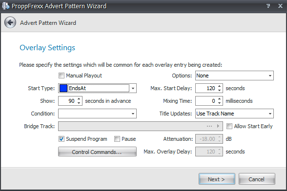Open Control Commands dialog
This screenshot has width=287, height=191.
click(97, 152)
